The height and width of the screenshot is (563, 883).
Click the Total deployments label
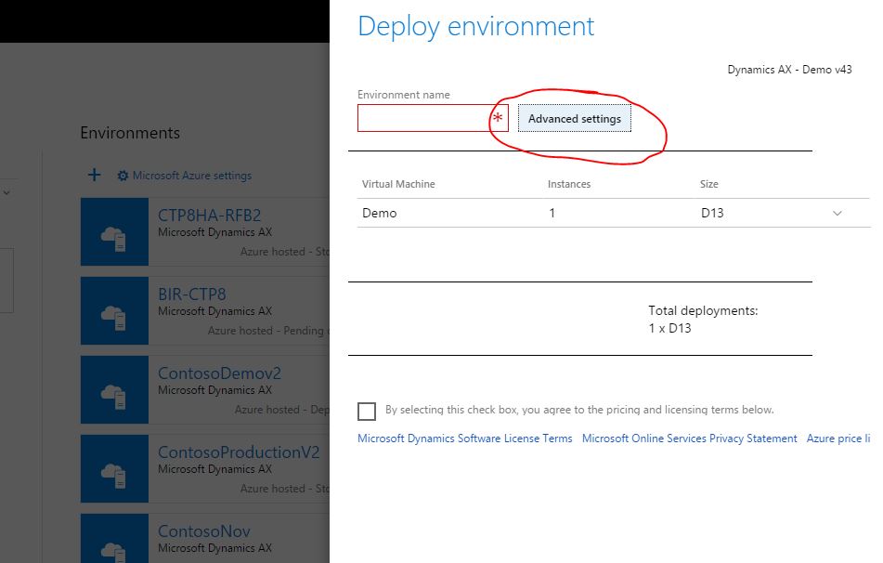(x=703, y=310)
